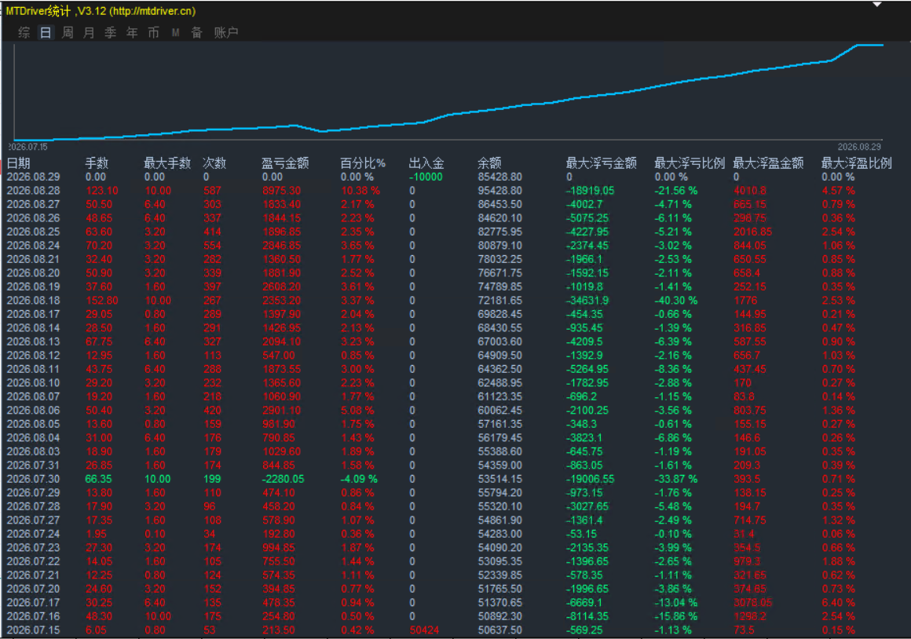The image size is (911, 639).
Task: Click profit value 8975.30
Action: point(281,191)
